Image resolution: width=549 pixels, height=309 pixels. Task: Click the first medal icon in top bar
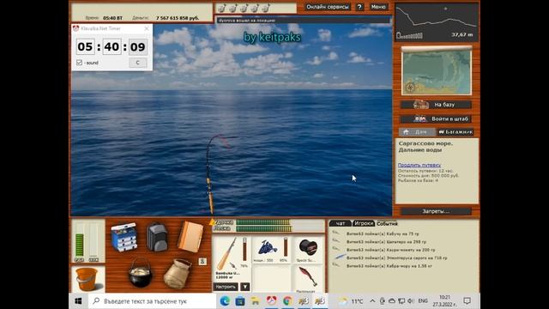coord(221,8)
